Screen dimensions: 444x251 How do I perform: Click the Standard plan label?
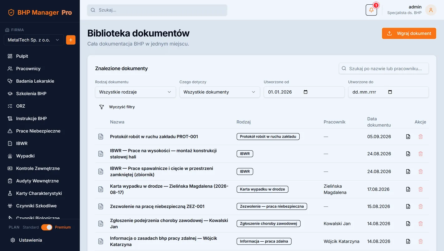[x=31, y=227]
